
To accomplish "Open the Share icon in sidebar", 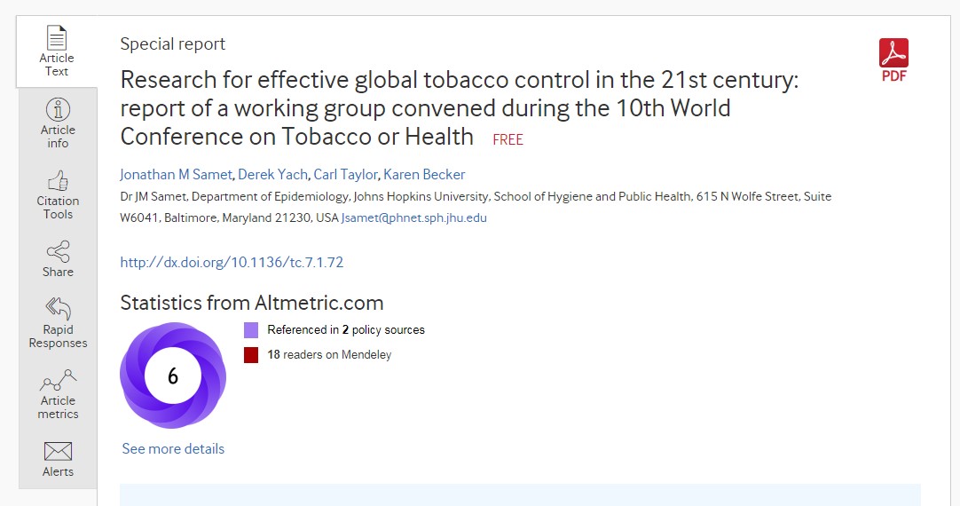I will coord(58,252).
